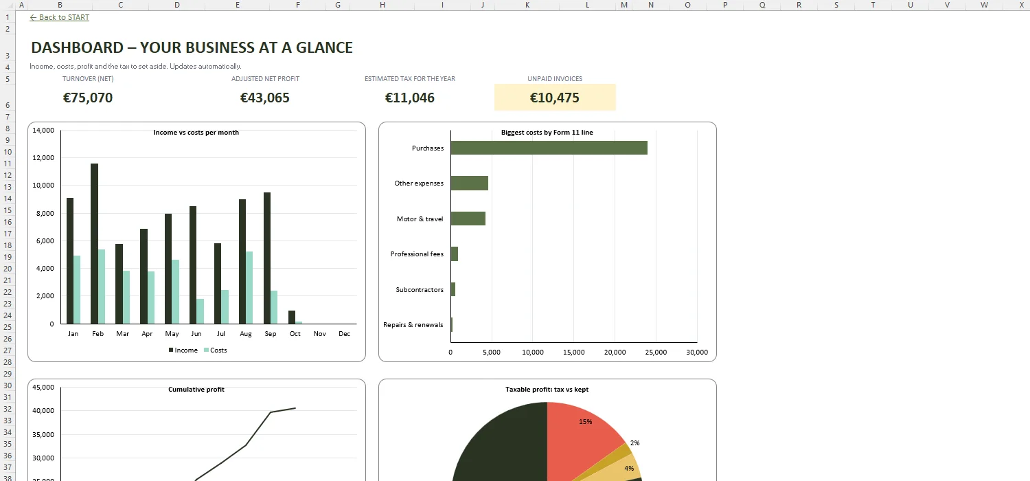Image resolution: width=1030 pixels, height=481 pixels.
Task: Select the 'UNPAID INVOICES' label
Action: pyautogui.click(x=555, y=78)
